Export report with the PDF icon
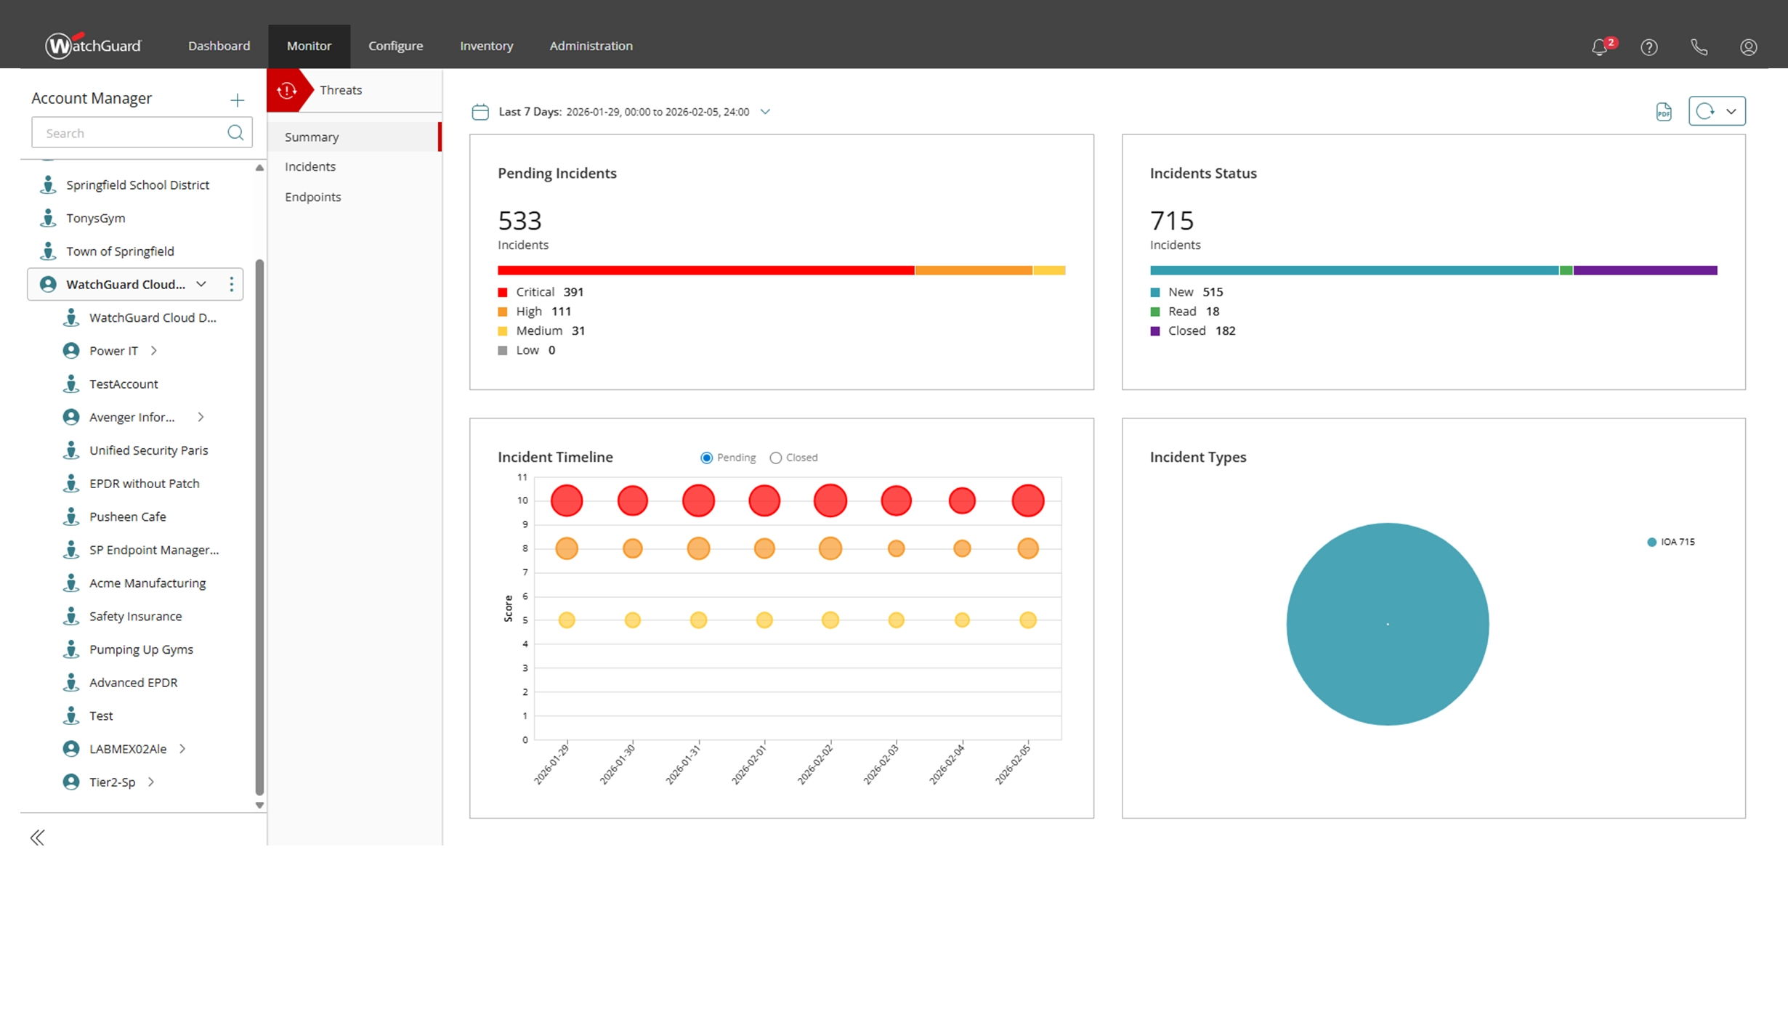1788x1014 pixels. click(1664, 112)
